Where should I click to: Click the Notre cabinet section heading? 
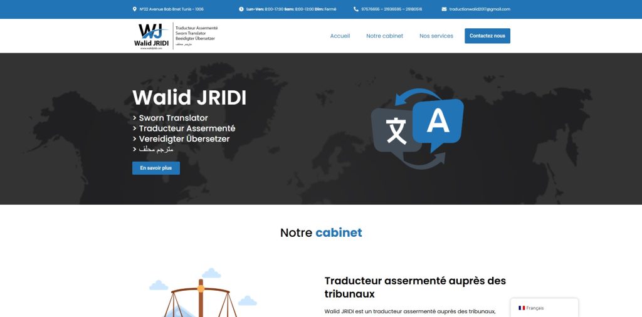[x=321, y=232]
